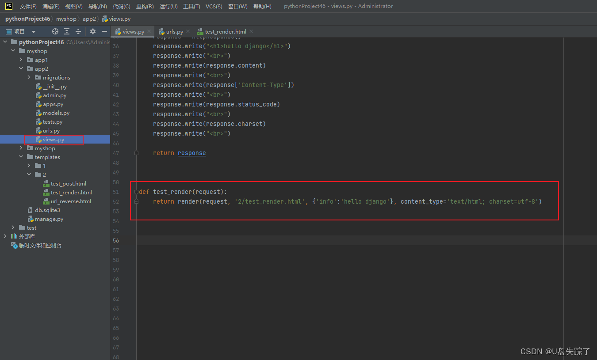Open the 项目 view dropdown arrow
This screenshot has height=360, width=597.
click(34, 31)
